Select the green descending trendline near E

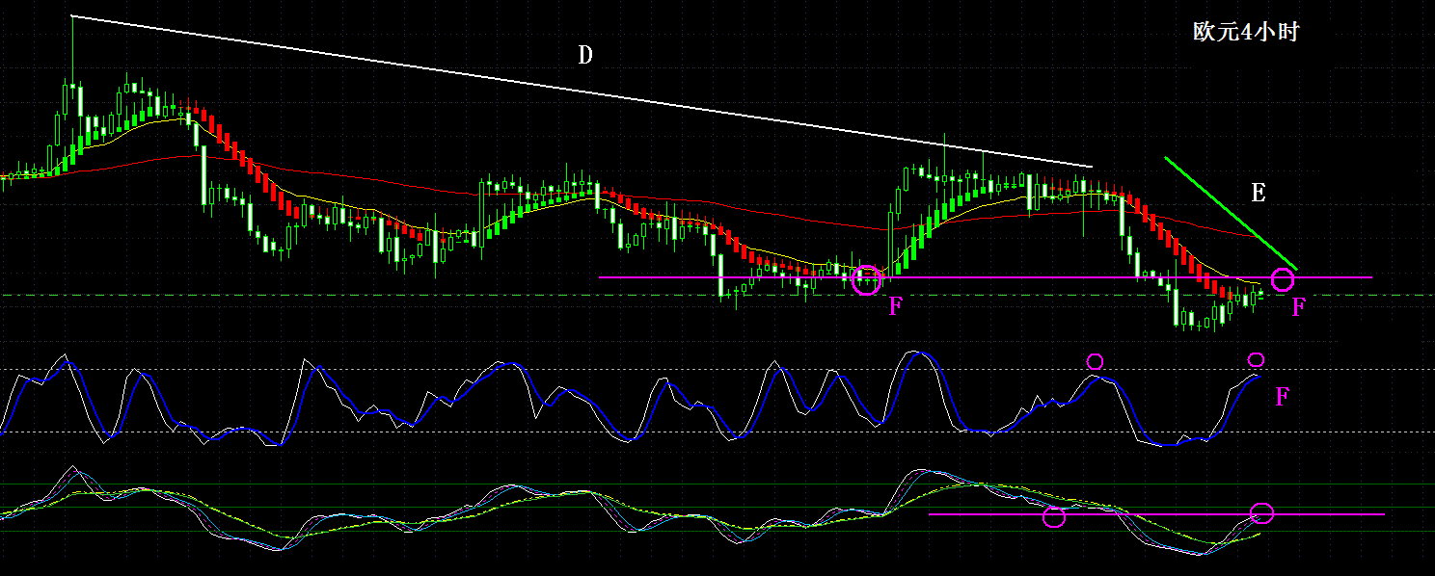[x=1231, y=213]
